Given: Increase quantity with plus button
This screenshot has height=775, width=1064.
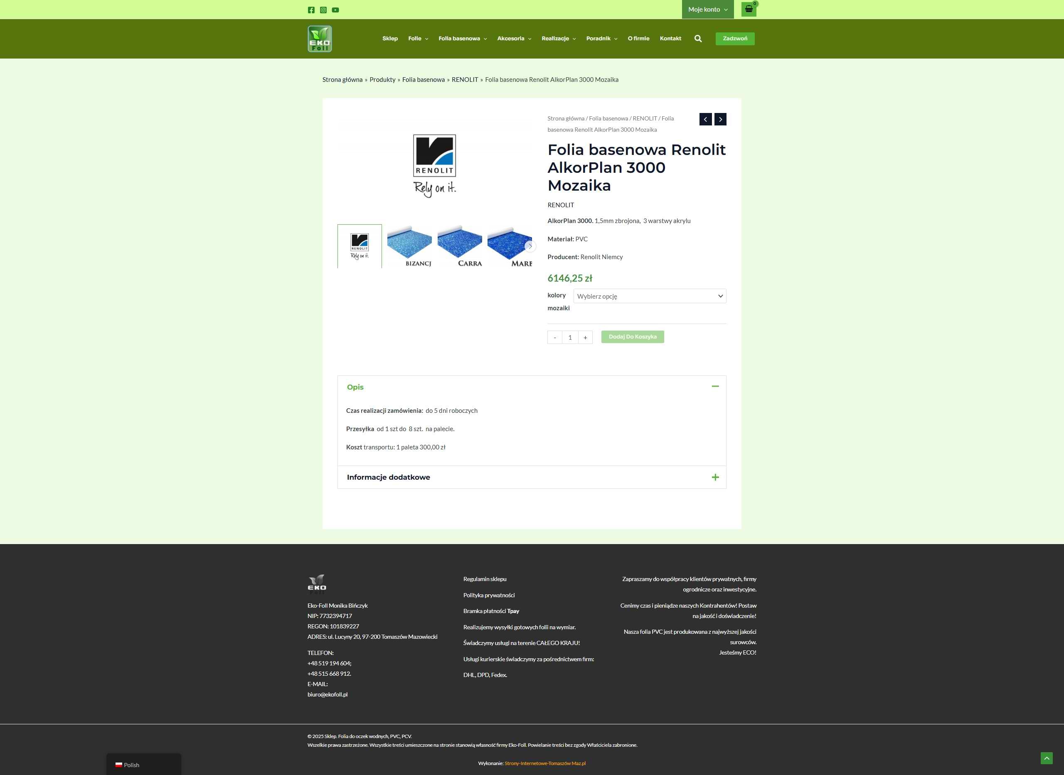Looking at the screenshot, I should (x=585, y=337).
